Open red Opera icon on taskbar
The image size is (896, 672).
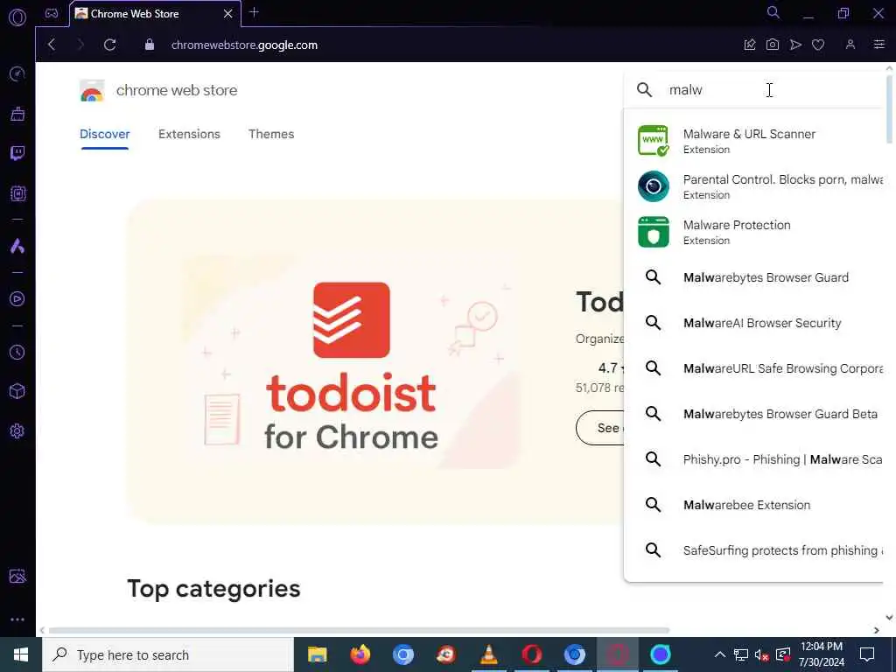(531, 654)
